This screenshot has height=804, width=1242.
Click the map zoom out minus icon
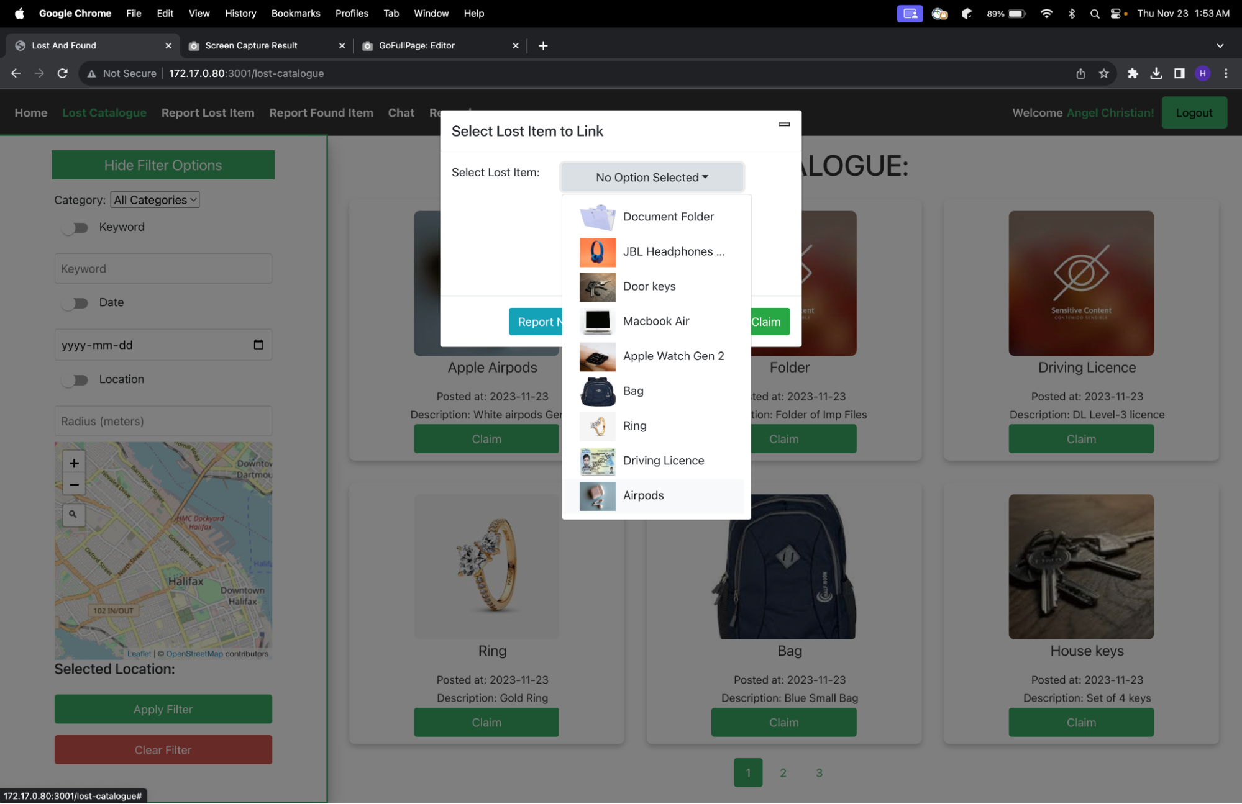(x=74, y=485)
